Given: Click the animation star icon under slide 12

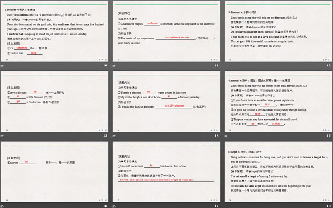Looking at the screenshot, I should [x=227, y=65].
